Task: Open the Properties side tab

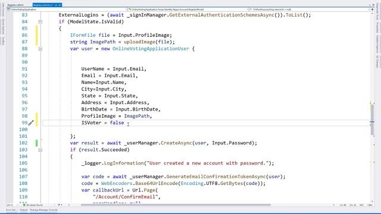Action: click(377, 27)
